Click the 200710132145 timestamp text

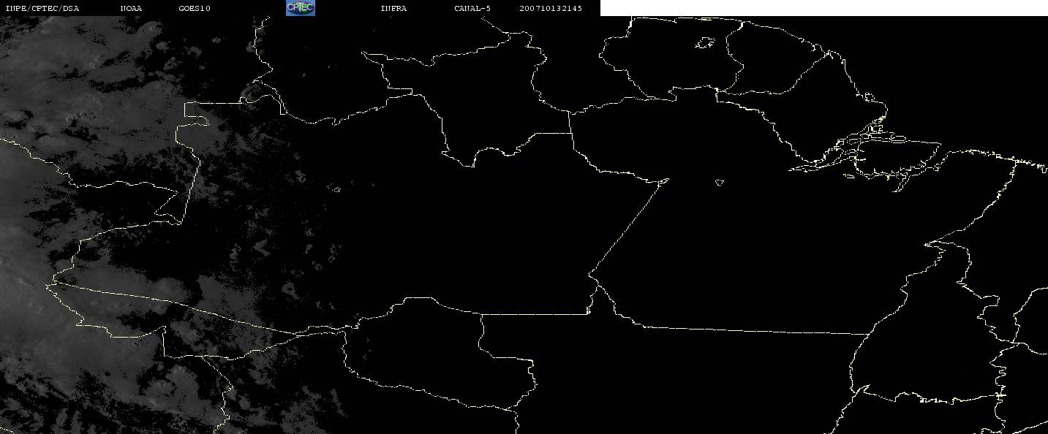coord(551,9)
